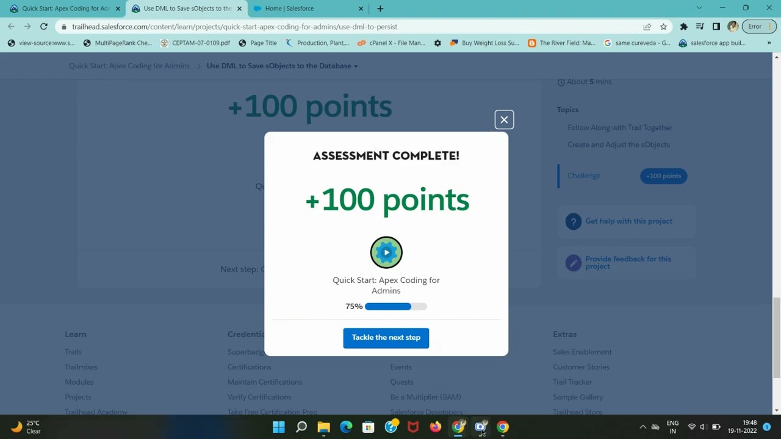Open the Trailmixes footer link
Viewport: 781px width, 439px height.
point(81,367)
